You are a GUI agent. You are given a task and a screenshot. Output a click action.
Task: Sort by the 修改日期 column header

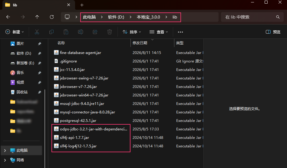140,43
